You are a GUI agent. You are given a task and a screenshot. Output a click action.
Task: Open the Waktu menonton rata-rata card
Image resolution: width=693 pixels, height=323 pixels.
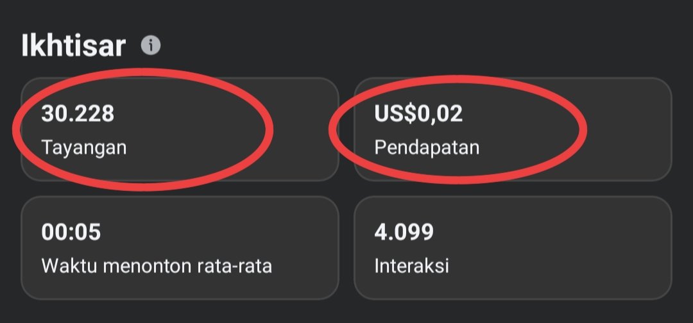(180, 248)
